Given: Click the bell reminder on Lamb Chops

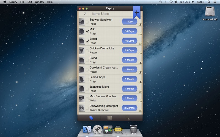Looking at the screenshot, I should pyautogui.click(x=140, y=82).
